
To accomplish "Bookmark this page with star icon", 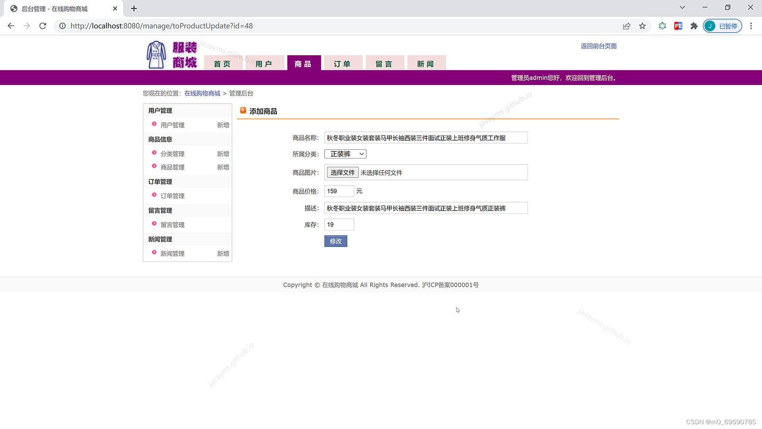I will click(643, 26).
